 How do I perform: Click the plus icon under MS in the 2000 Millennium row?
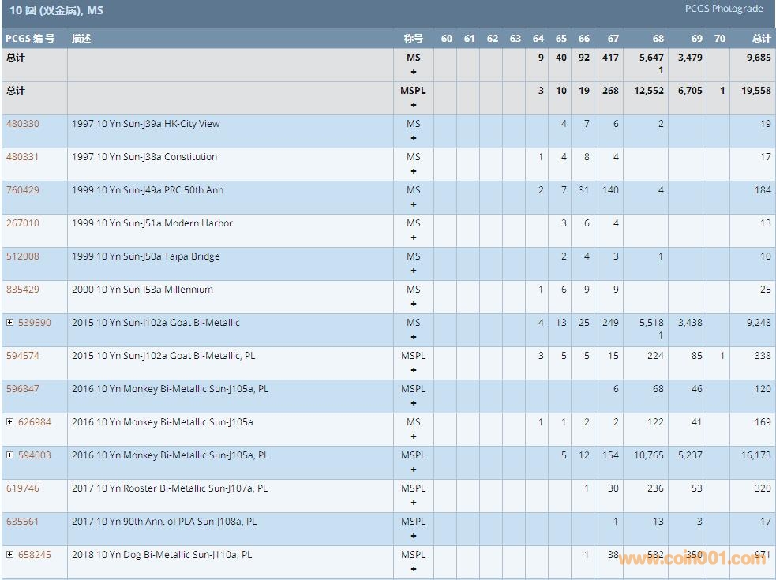[414, 304]
